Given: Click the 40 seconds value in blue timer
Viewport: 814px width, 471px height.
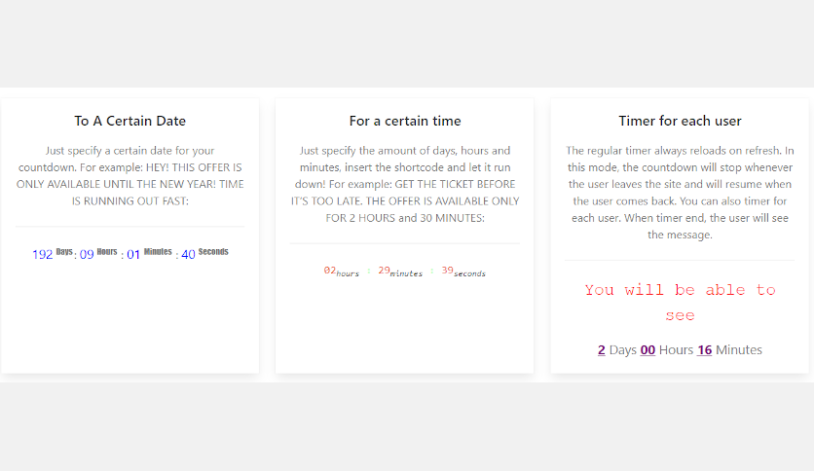Looking at the screenshot, I should tap(188, 255).
